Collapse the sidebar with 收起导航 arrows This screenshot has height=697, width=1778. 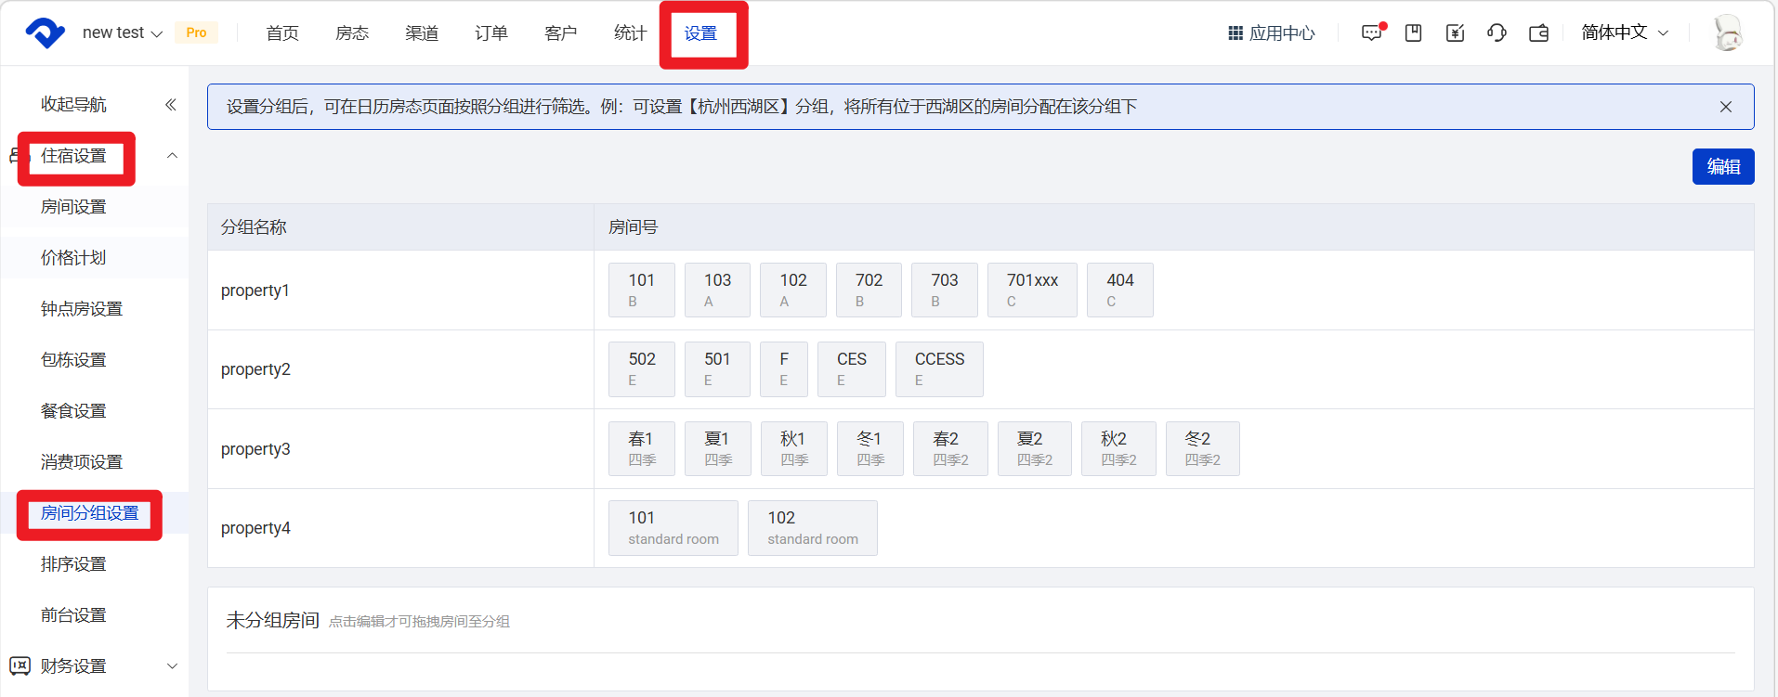click(x=170, y=105)
